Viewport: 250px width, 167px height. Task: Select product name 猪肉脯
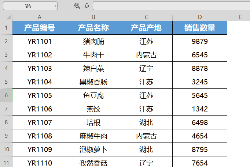point(93,41)
